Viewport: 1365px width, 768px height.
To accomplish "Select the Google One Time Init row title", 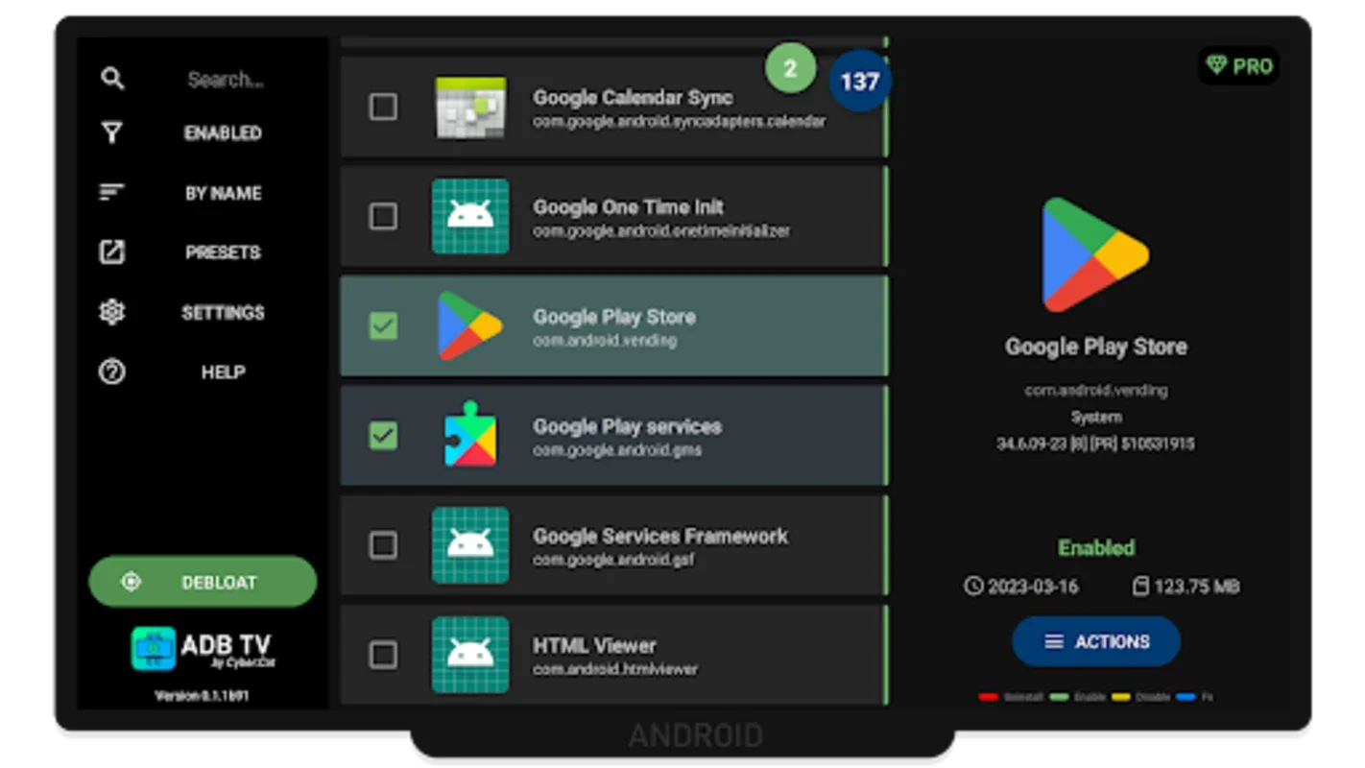I will pyautogui.click(x=629, y=206).
